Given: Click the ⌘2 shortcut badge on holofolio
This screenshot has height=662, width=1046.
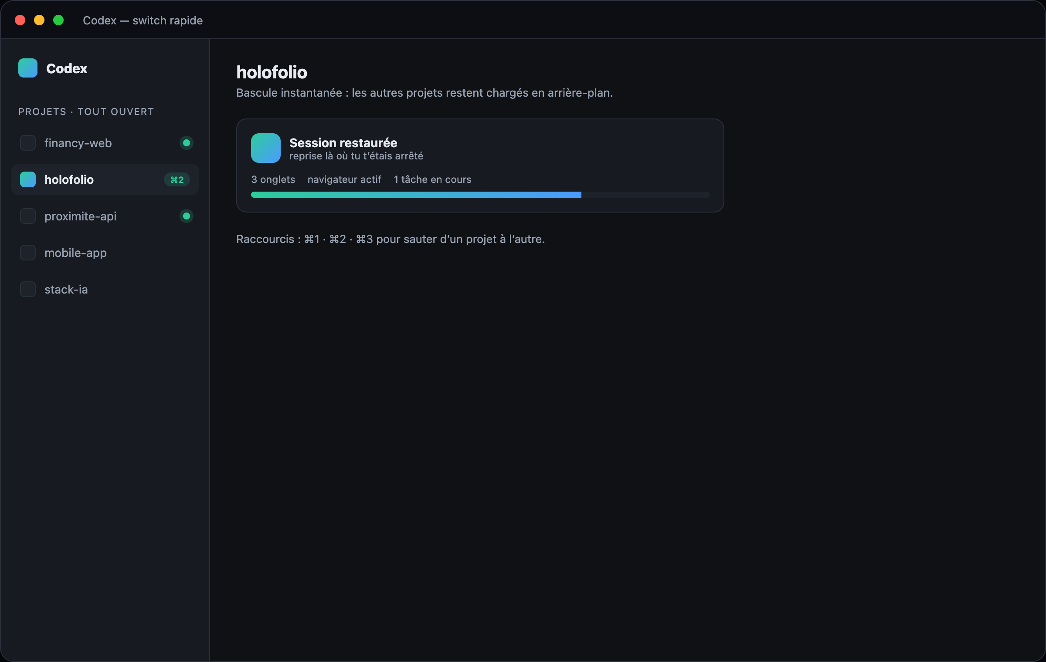Looking at the screenshot, I should [177, 179].
